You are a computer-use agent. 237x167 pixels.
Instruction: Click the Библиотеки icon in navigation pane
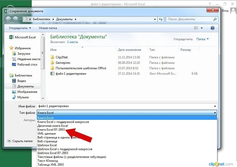11,75
